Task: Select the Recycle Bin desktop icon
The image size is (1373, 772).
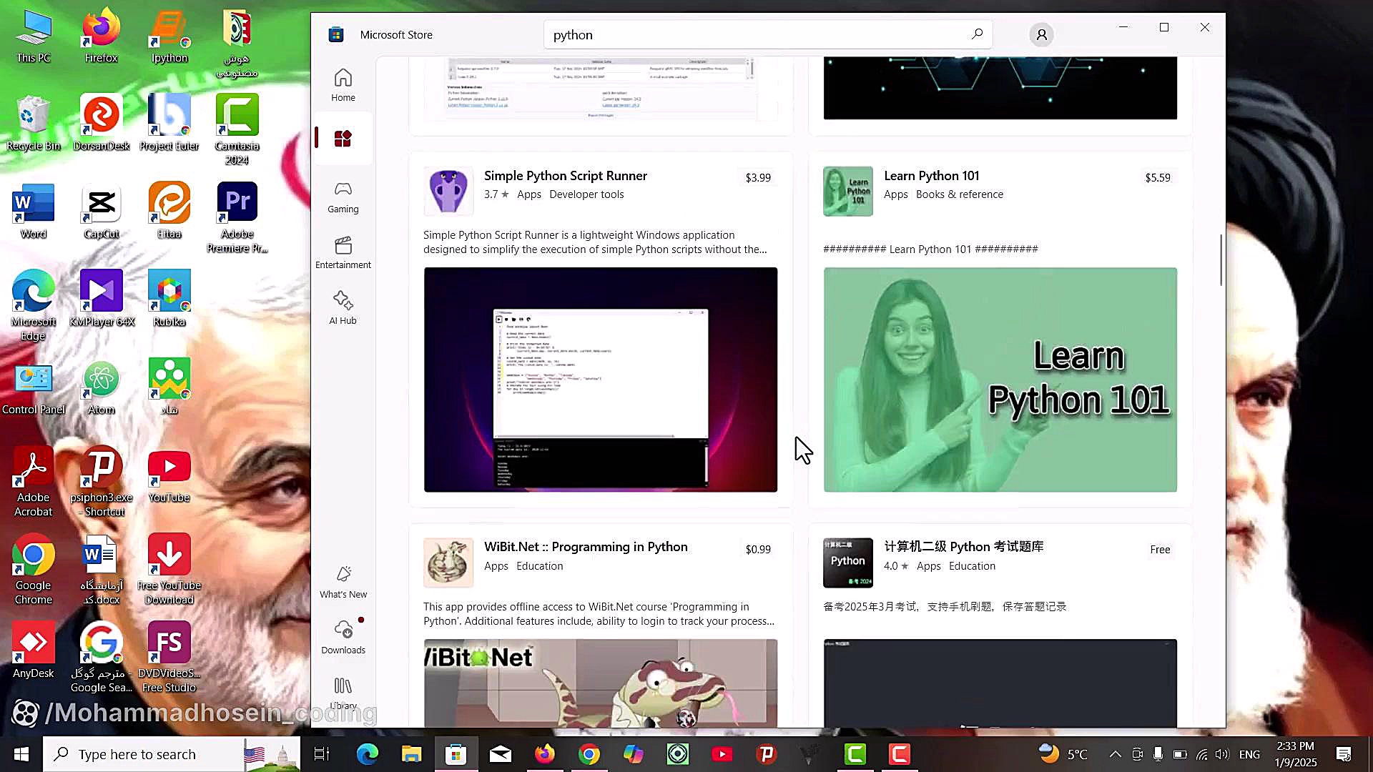Action: point(33,124)
